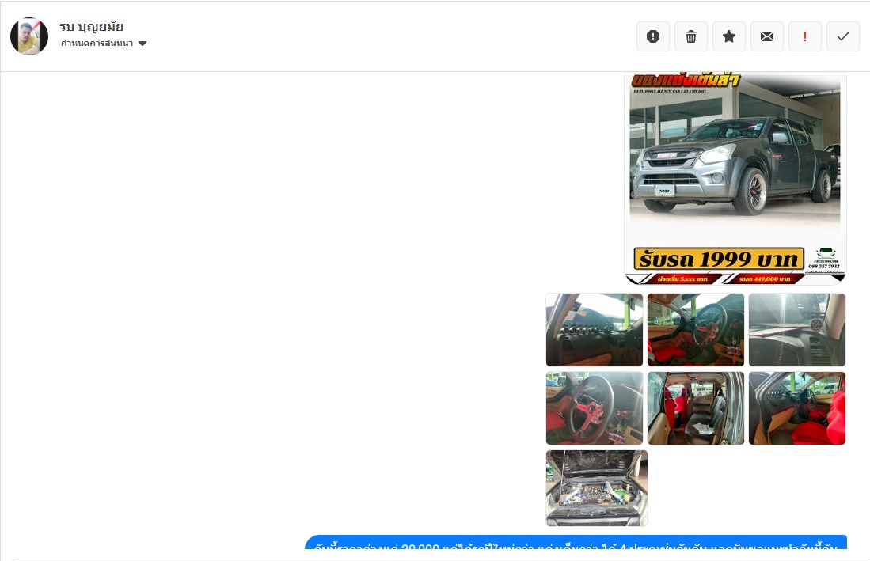870x561 pixels.
Task: Open the dashboard gauges interior photo
Action: pyautogui.click(x=595, y=330)
